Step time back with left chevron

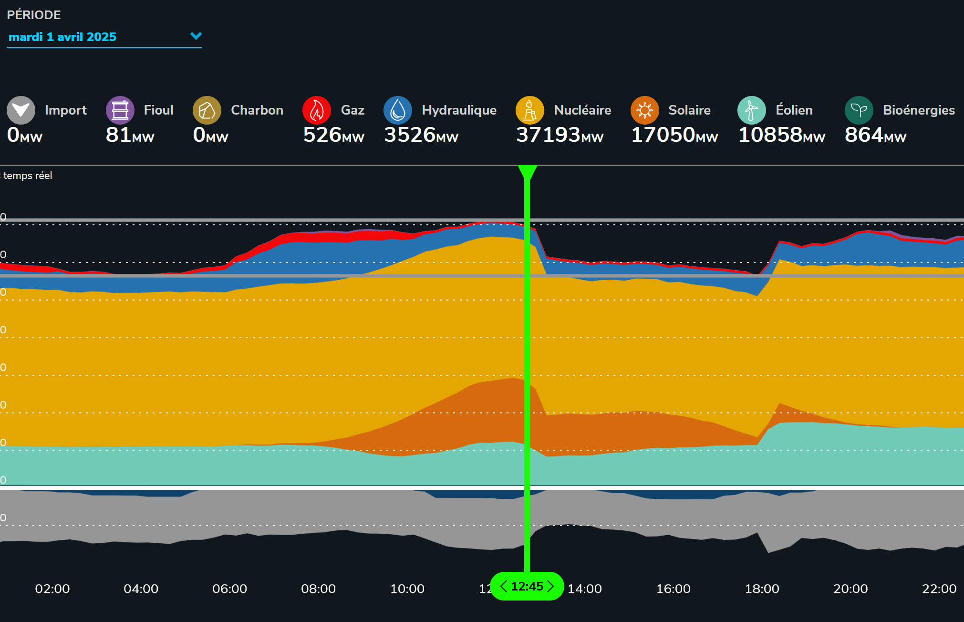point(503,586)
